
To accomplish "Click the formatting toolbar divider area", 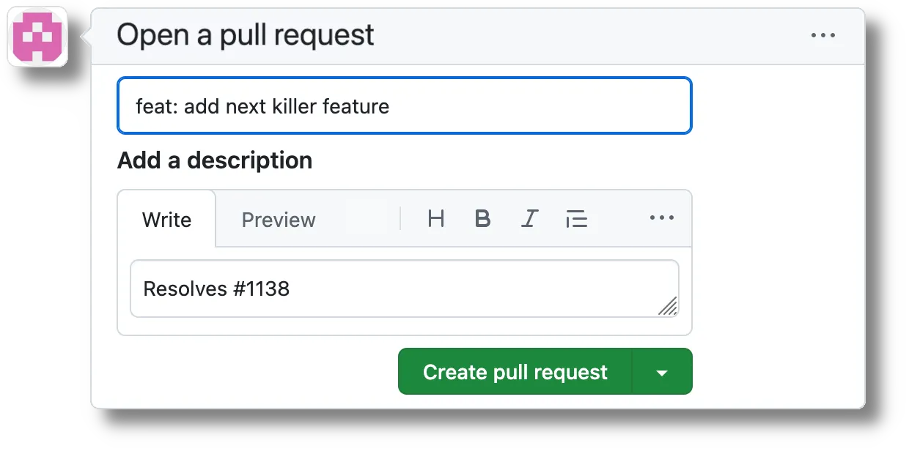I will click(x=400, y=218).
